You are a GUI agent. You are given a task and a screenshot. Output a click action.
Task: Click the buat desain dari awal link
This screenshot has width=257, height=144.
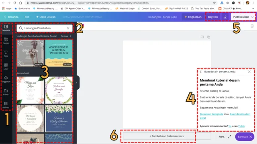240,114
